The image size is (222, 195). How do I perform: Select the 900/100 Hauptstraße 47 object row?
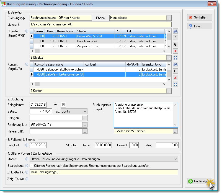point(98,41)
